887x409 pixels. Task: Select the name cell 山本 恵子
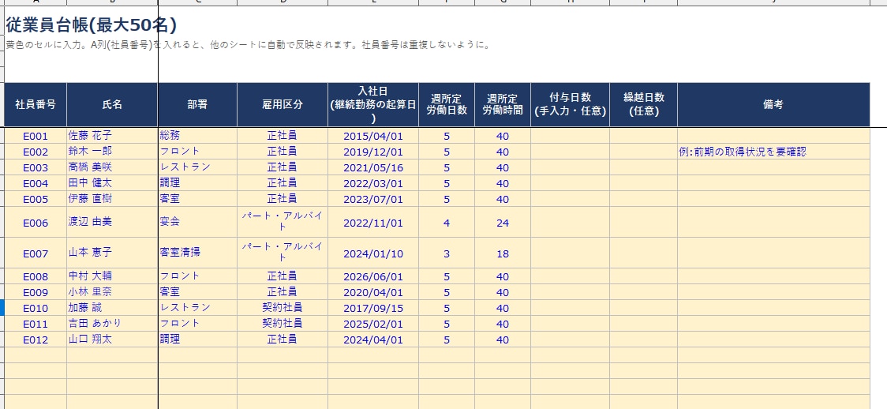point(112,253)
